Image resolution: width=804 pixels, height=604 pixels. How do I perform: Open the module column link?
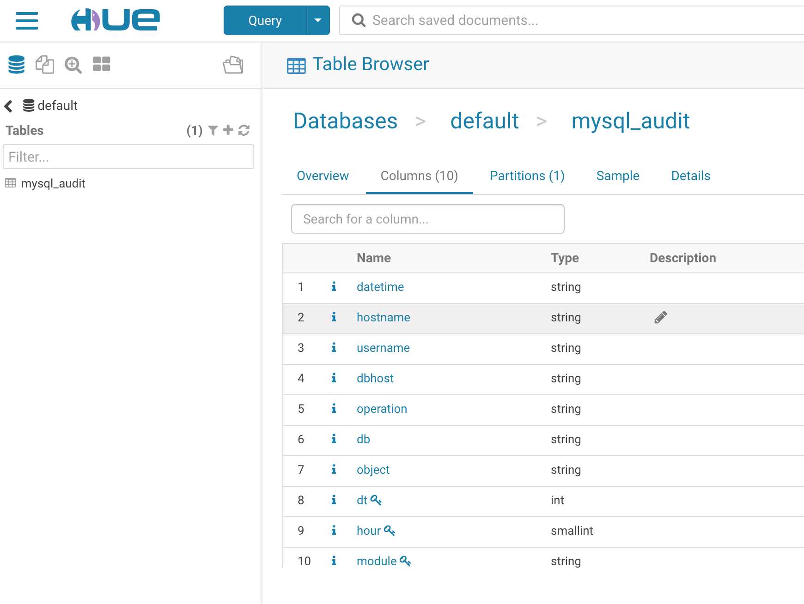pyautogui.click(x=377, y=562)
